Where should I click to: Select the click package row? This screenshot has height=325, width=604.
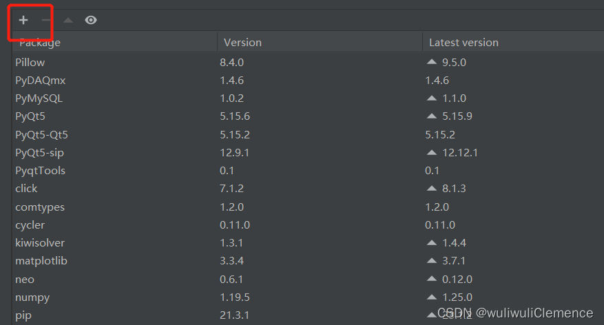308,189
